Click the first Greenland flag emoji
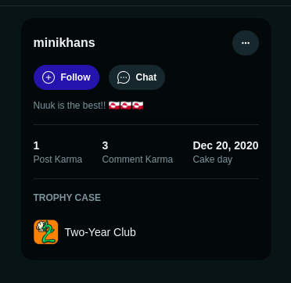Screen dimensions: 291x283 click(x=114, y=106)
